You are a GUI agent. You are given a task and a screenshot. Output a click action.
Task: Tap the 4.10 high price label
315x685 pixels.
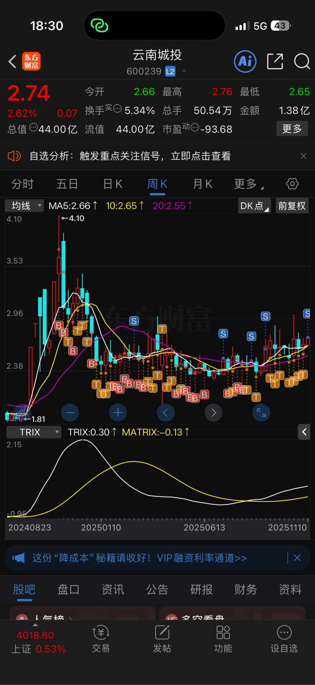73,218
